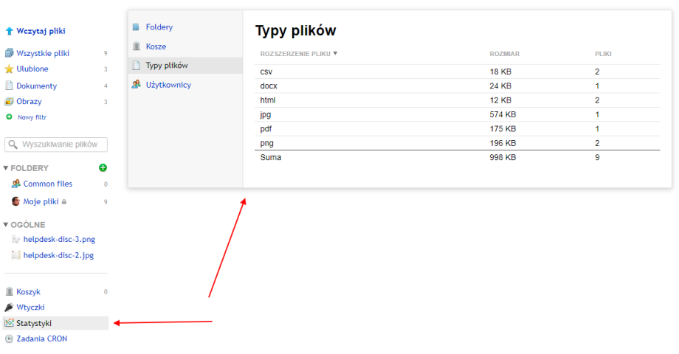Viewport: 679px width, 354px height.
Task: Click the plug icon beside Wtyczki
Action: click(9, 307)
